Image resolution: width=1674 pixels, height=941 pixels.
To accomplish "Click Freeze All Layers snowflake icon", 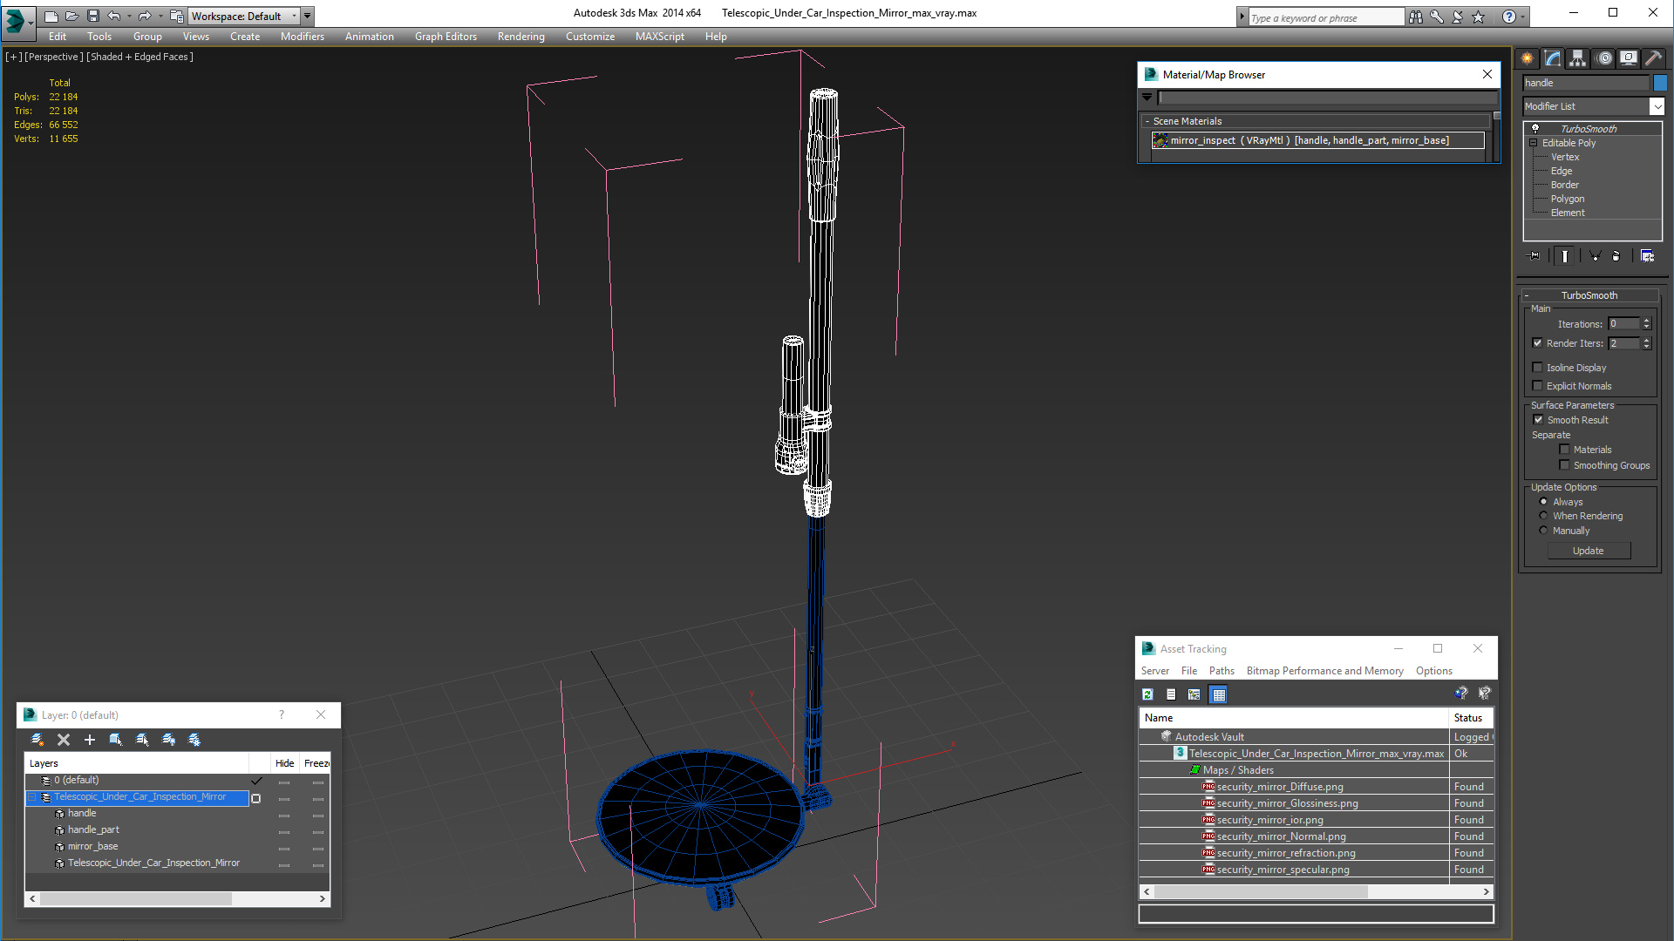I will click(194, 740).
